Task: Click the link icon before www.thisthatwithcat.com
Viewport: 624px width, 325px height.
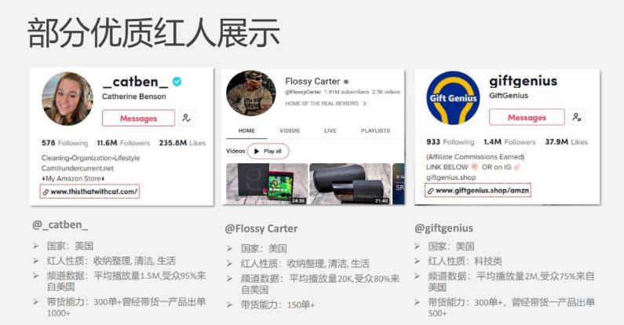Action: [46, 191]
